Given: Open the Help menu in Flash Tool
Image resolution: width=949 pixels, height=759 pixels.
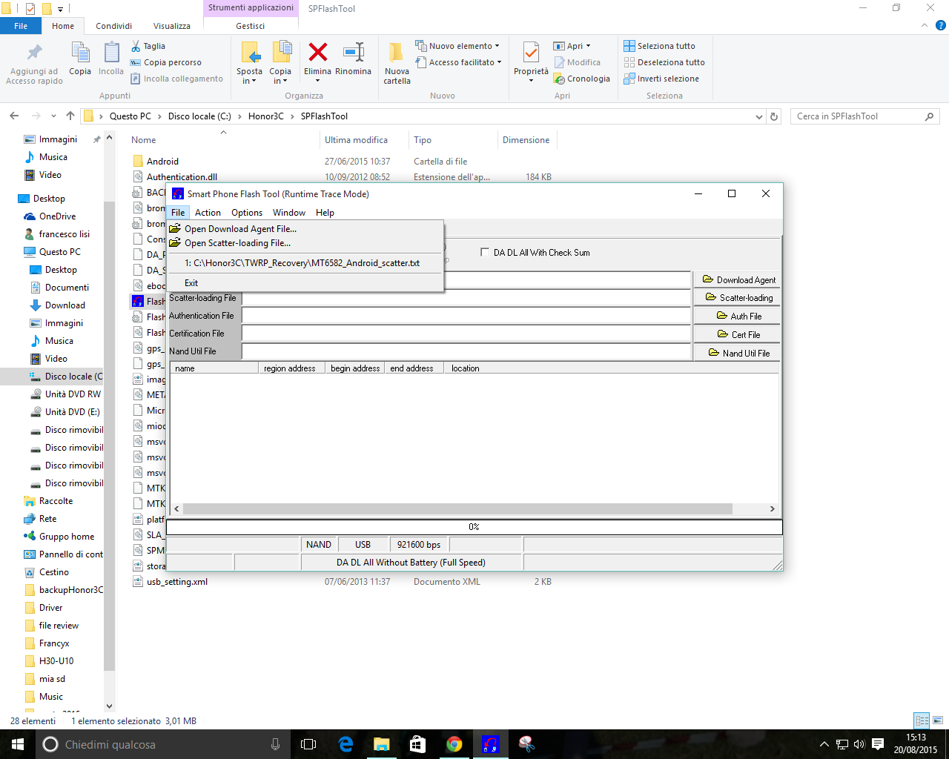Looking at the screenshot, I should coord(325,213).
